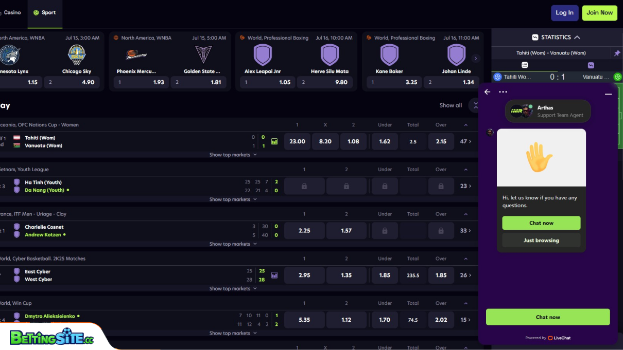Select odds 23.00 for Tahiti win
The image size is (623, 350).
(x=297, y=141)
